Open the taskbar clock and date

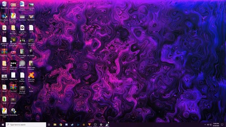click(x=216, y=125)
